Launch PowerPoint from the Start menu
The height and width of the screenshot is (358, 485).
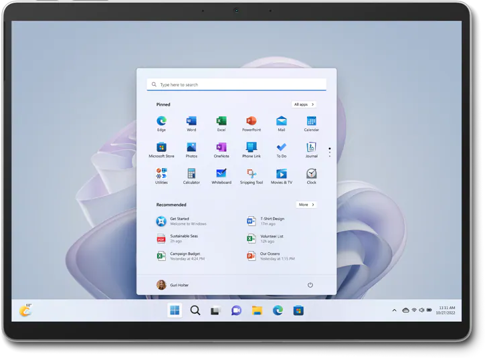251,123
